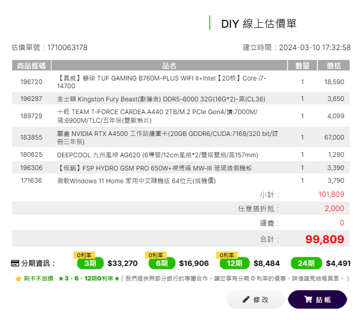
Task: Click the 商品條碼 column header
Action: coord(32,65)
